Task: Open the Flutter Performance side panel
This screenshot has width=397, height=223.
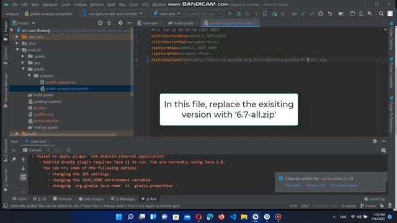Action: click(391, 114)
